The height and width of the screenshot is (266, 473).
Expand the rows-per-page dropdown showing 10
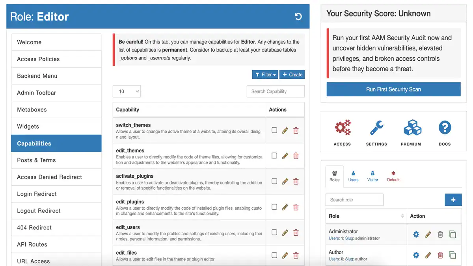[127, 91]
